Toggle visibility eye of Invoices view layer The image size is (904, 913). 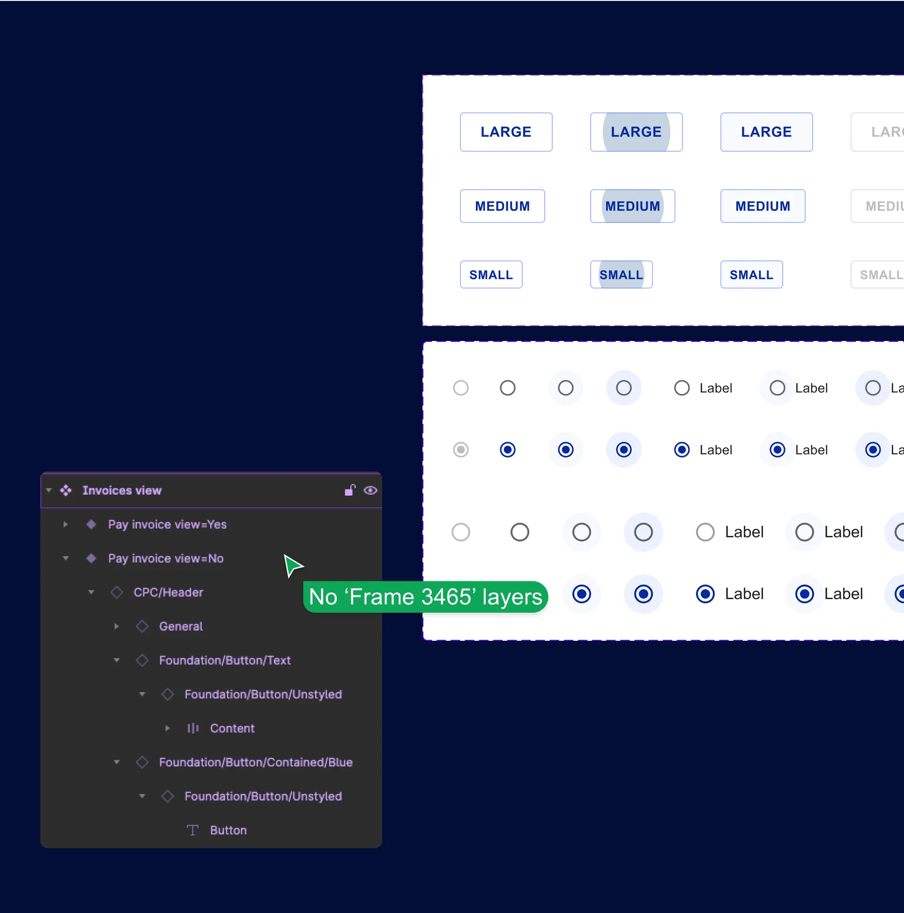click(x=370, y=490)
